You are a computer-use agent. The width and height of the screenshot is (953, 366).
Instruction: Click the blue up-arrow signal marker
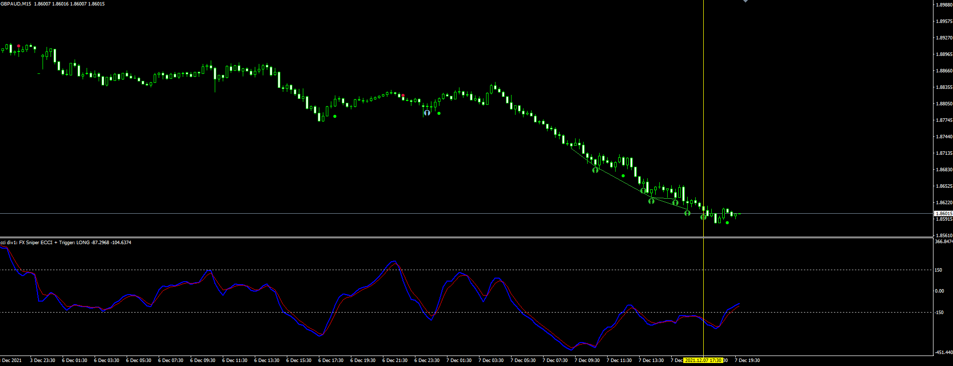(x=427, y=113)
